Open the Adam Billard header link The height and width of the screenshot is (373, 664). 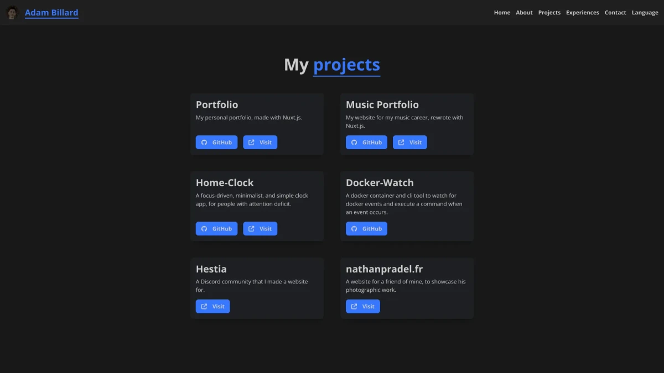click(x=51, y=12)
